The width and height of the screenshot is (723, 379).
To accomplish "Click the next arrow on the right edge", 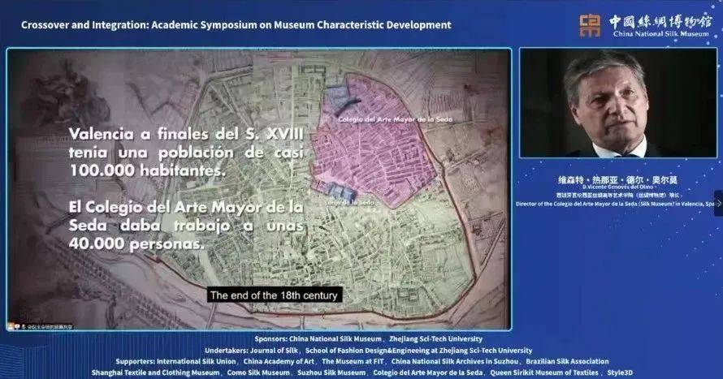I will pos(717,203).
